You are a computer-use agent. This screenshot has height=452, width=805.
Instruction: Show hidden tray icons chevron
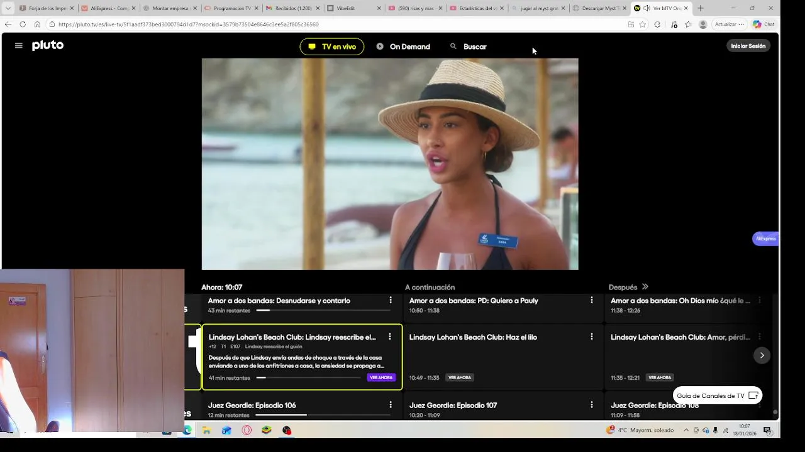coord(686,430)
